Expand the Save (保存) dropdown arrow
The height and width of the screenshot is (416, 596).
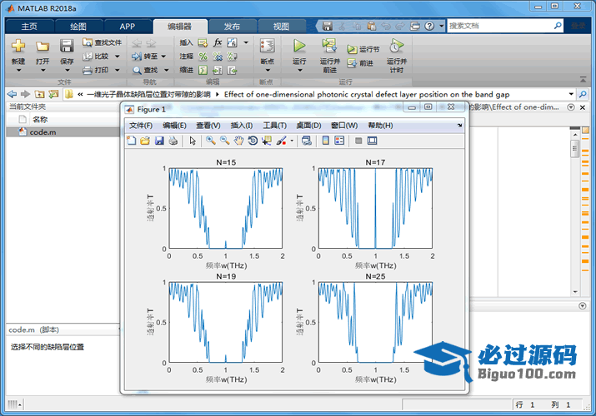pos(67,70)
